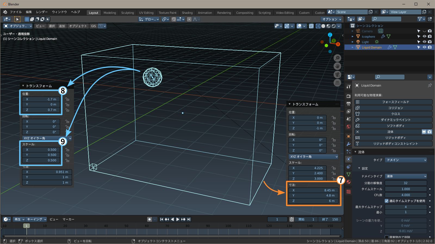The width and height of the screenshot is (435, 244).
Task: Click the viewport zoom magnifier gizmo
Action: coord(337,58)
